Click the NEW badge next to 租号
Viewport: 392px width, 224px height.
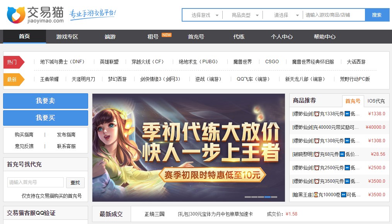[167, 35]
